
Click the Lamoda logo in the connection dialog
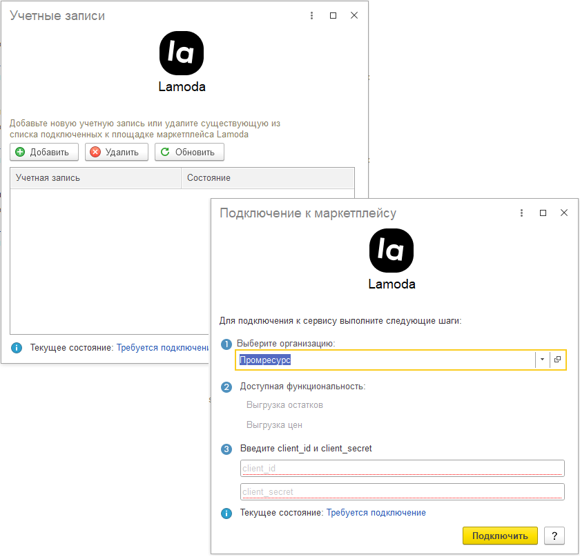391,251
